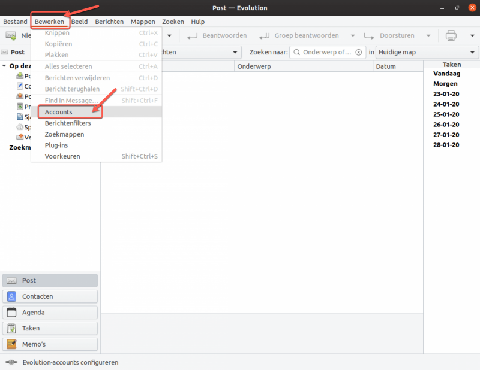Viewport: 480px width, 370px height.
Task: Switch to the Memo's view
Action: click(50, 344)
